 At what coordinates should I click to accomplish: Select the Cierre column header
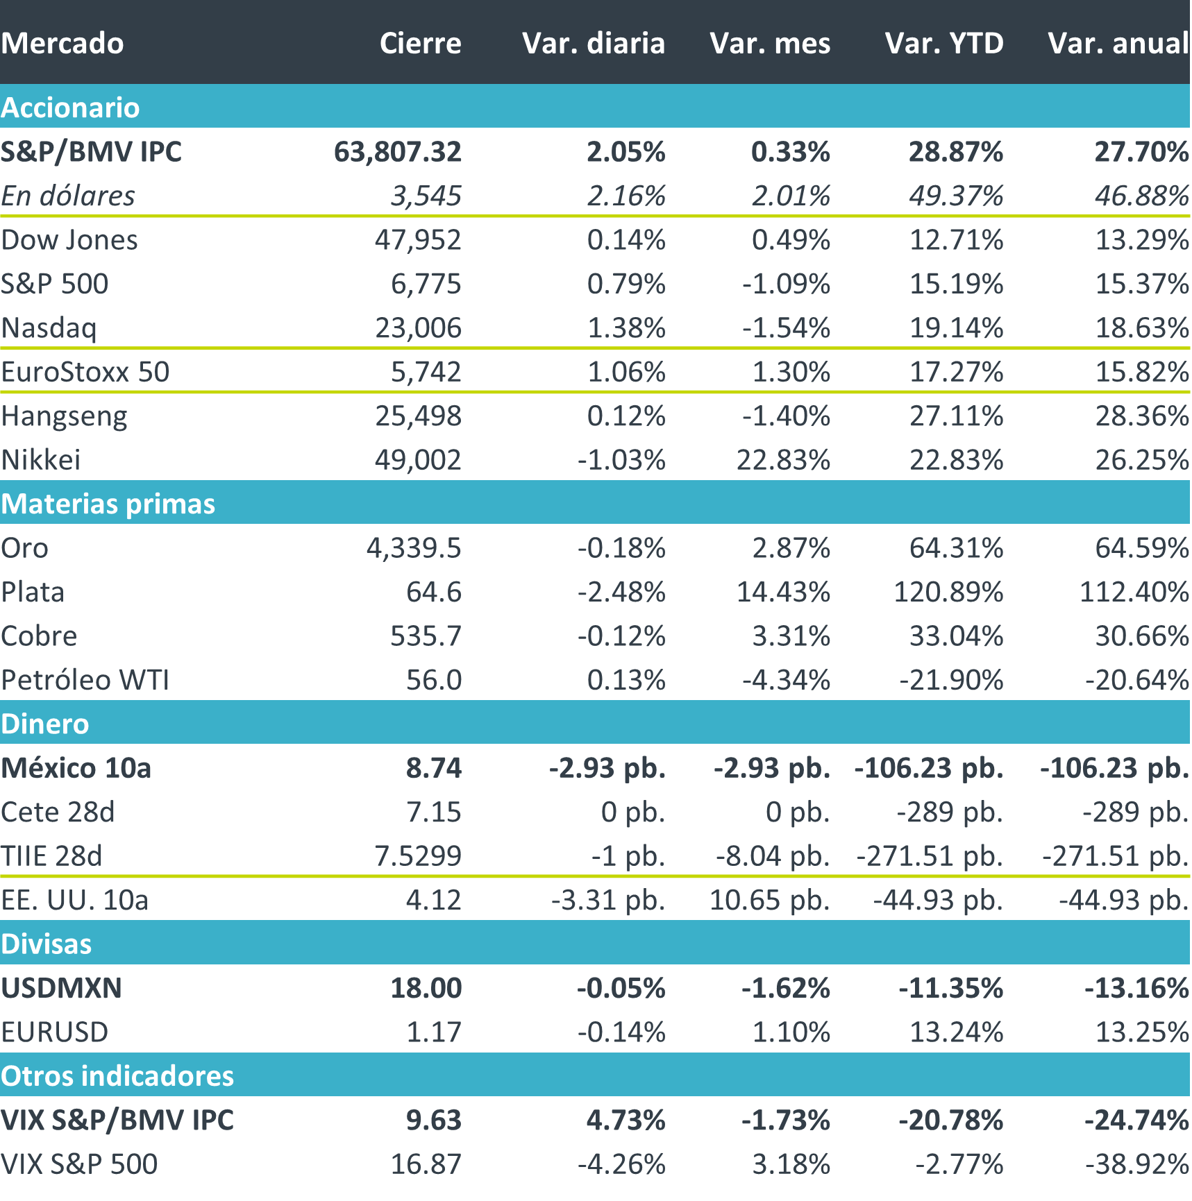[x=420, y=43]
